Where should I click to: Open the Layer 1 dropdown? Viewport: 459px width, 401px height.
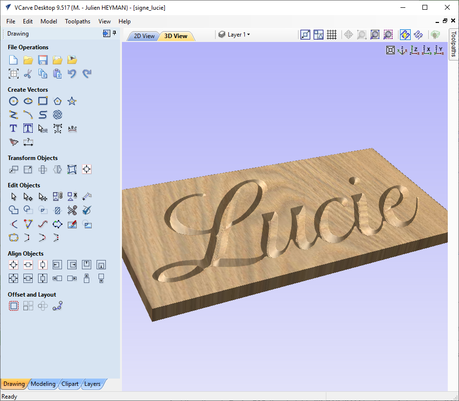pos(235,35)
